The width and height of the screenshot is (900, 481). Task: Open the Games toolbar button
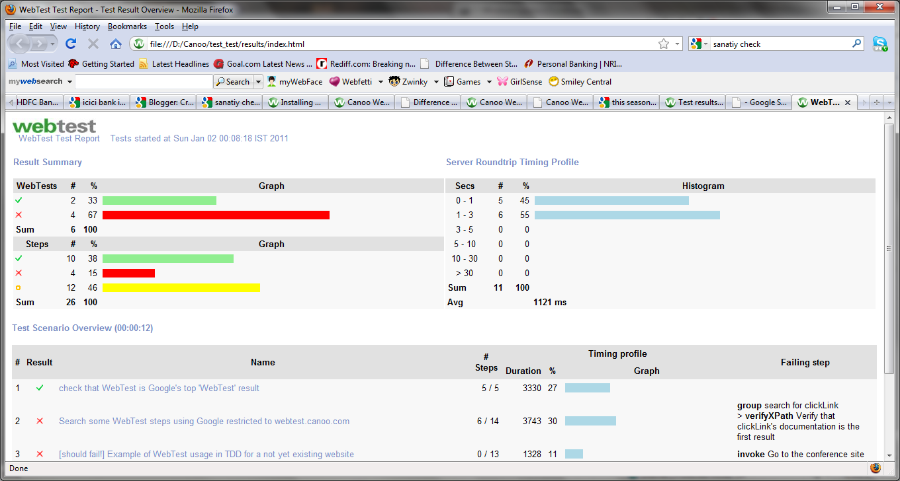(462, 82)
